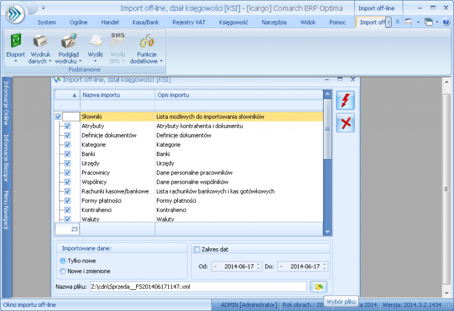The image size is (454, 311).
Task: Run import with the red lightning button
Action: point(345,100)
